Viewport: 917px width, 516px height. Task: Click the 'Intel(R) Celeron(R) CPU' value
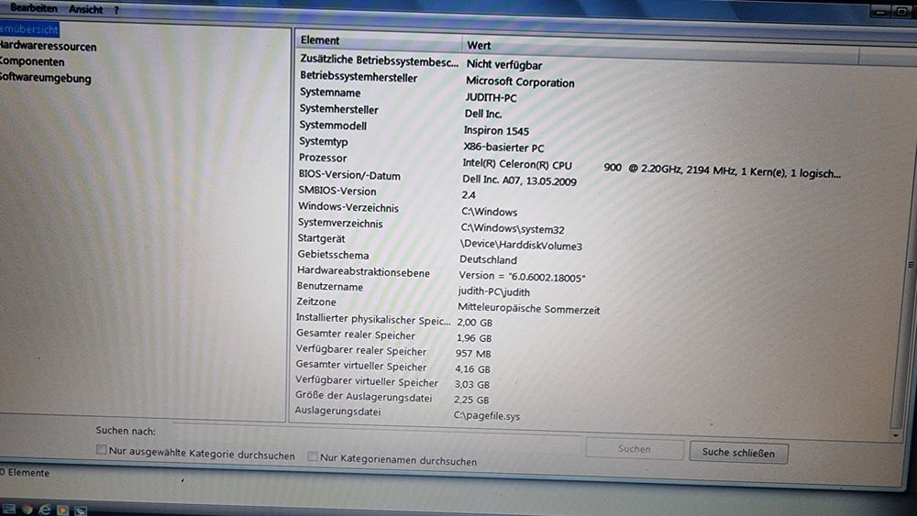pos(517,165)
